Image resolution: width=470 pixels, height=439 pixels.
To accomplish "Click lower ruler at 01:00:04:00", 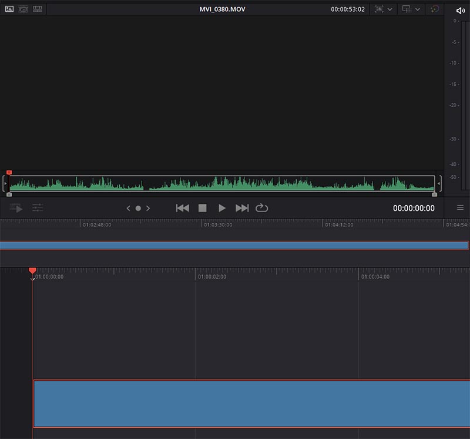I will (x=375, y=277).
